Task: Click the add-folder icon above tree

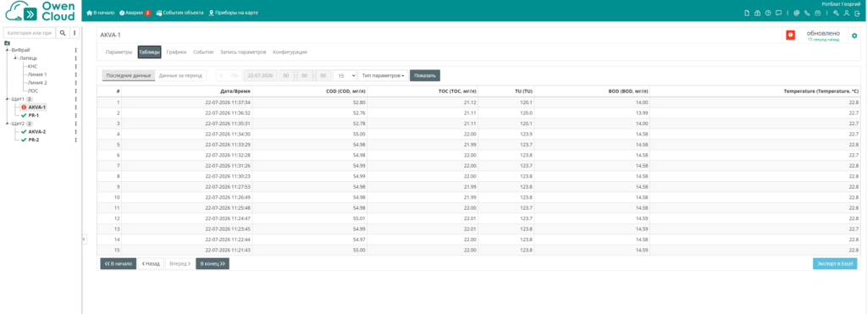Action: tap(7, 42)
